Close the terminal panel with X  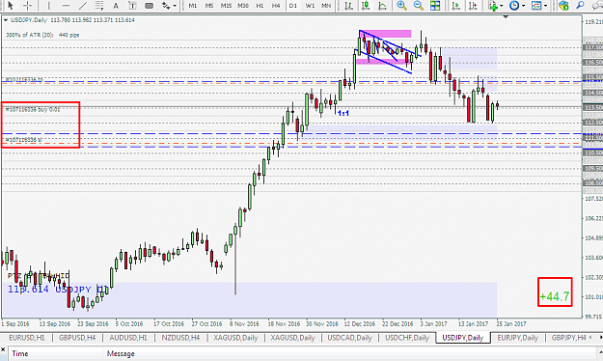pyautogui.click(x=3, y=350)
